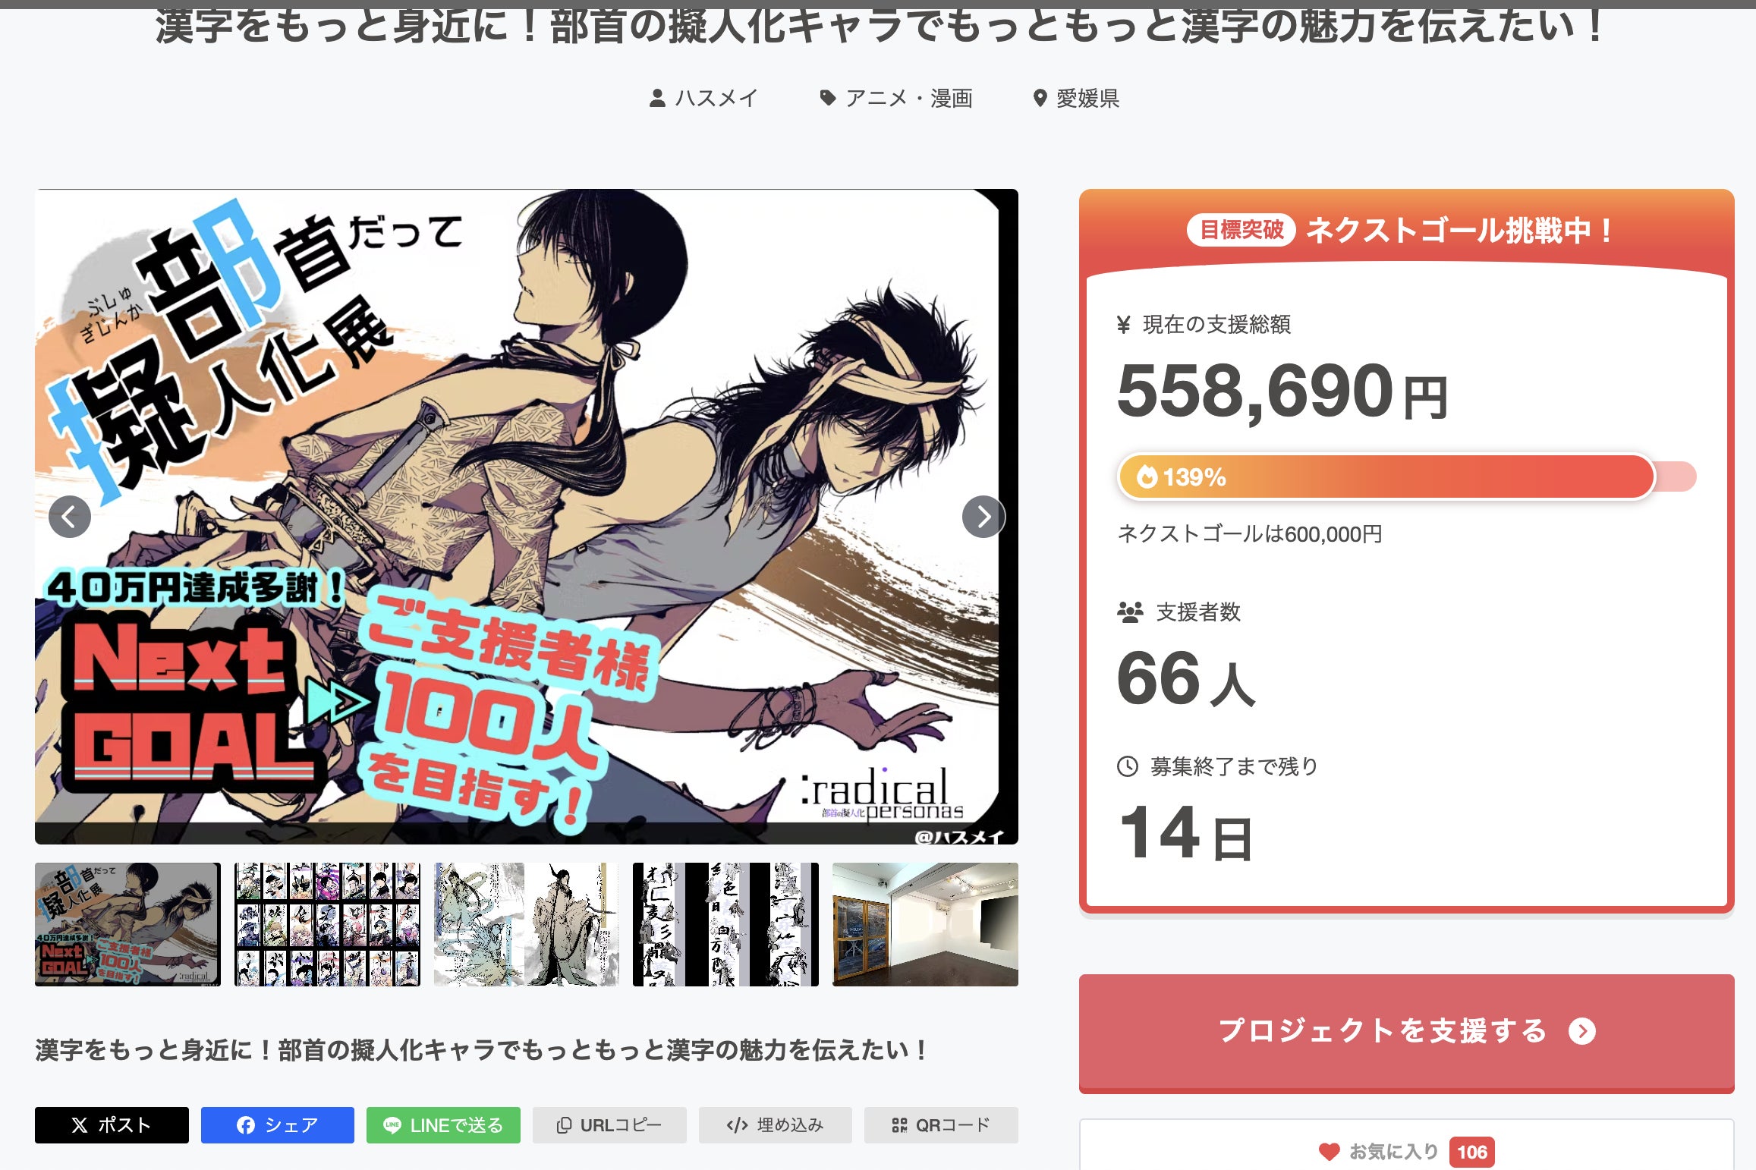The height and width of the screenshot is (1170, 1756).
Task: Select the black and white calligraphy thumbnail
Action: pyautogui.click(x=725, y=924)
